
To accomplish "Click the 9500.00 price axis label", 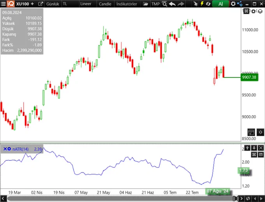I will [249, 95].
